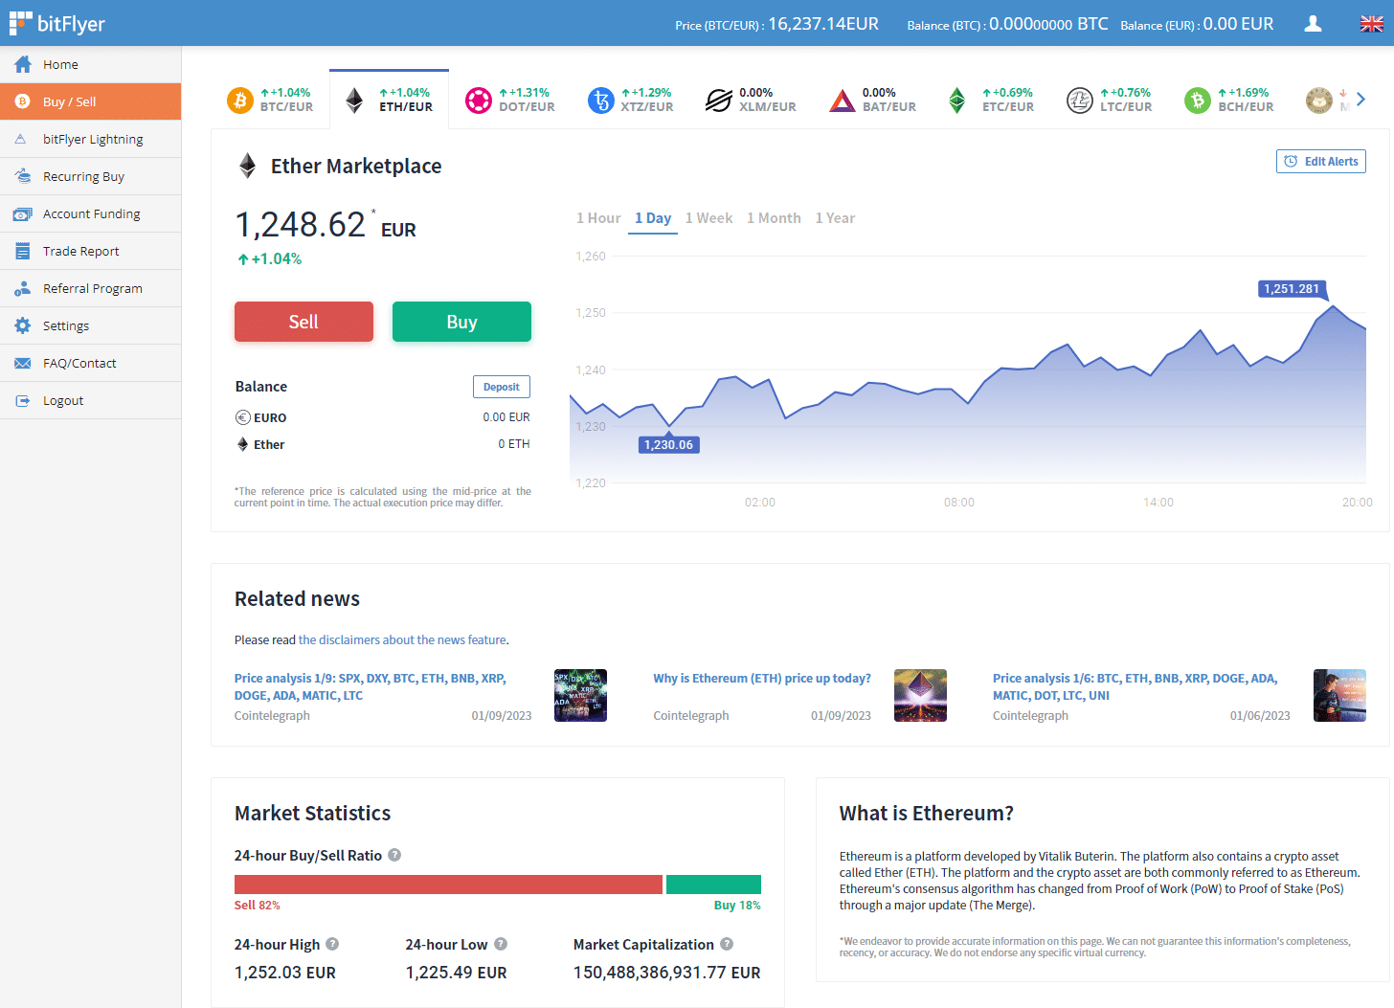
Task: Select the ETC/EUR Ethereum Classic icon
Action: 956,100
